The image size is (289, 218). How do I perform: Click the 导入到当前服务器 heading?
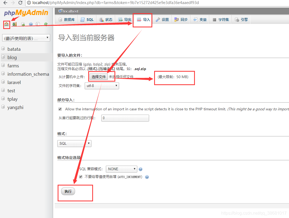point(86,38)
